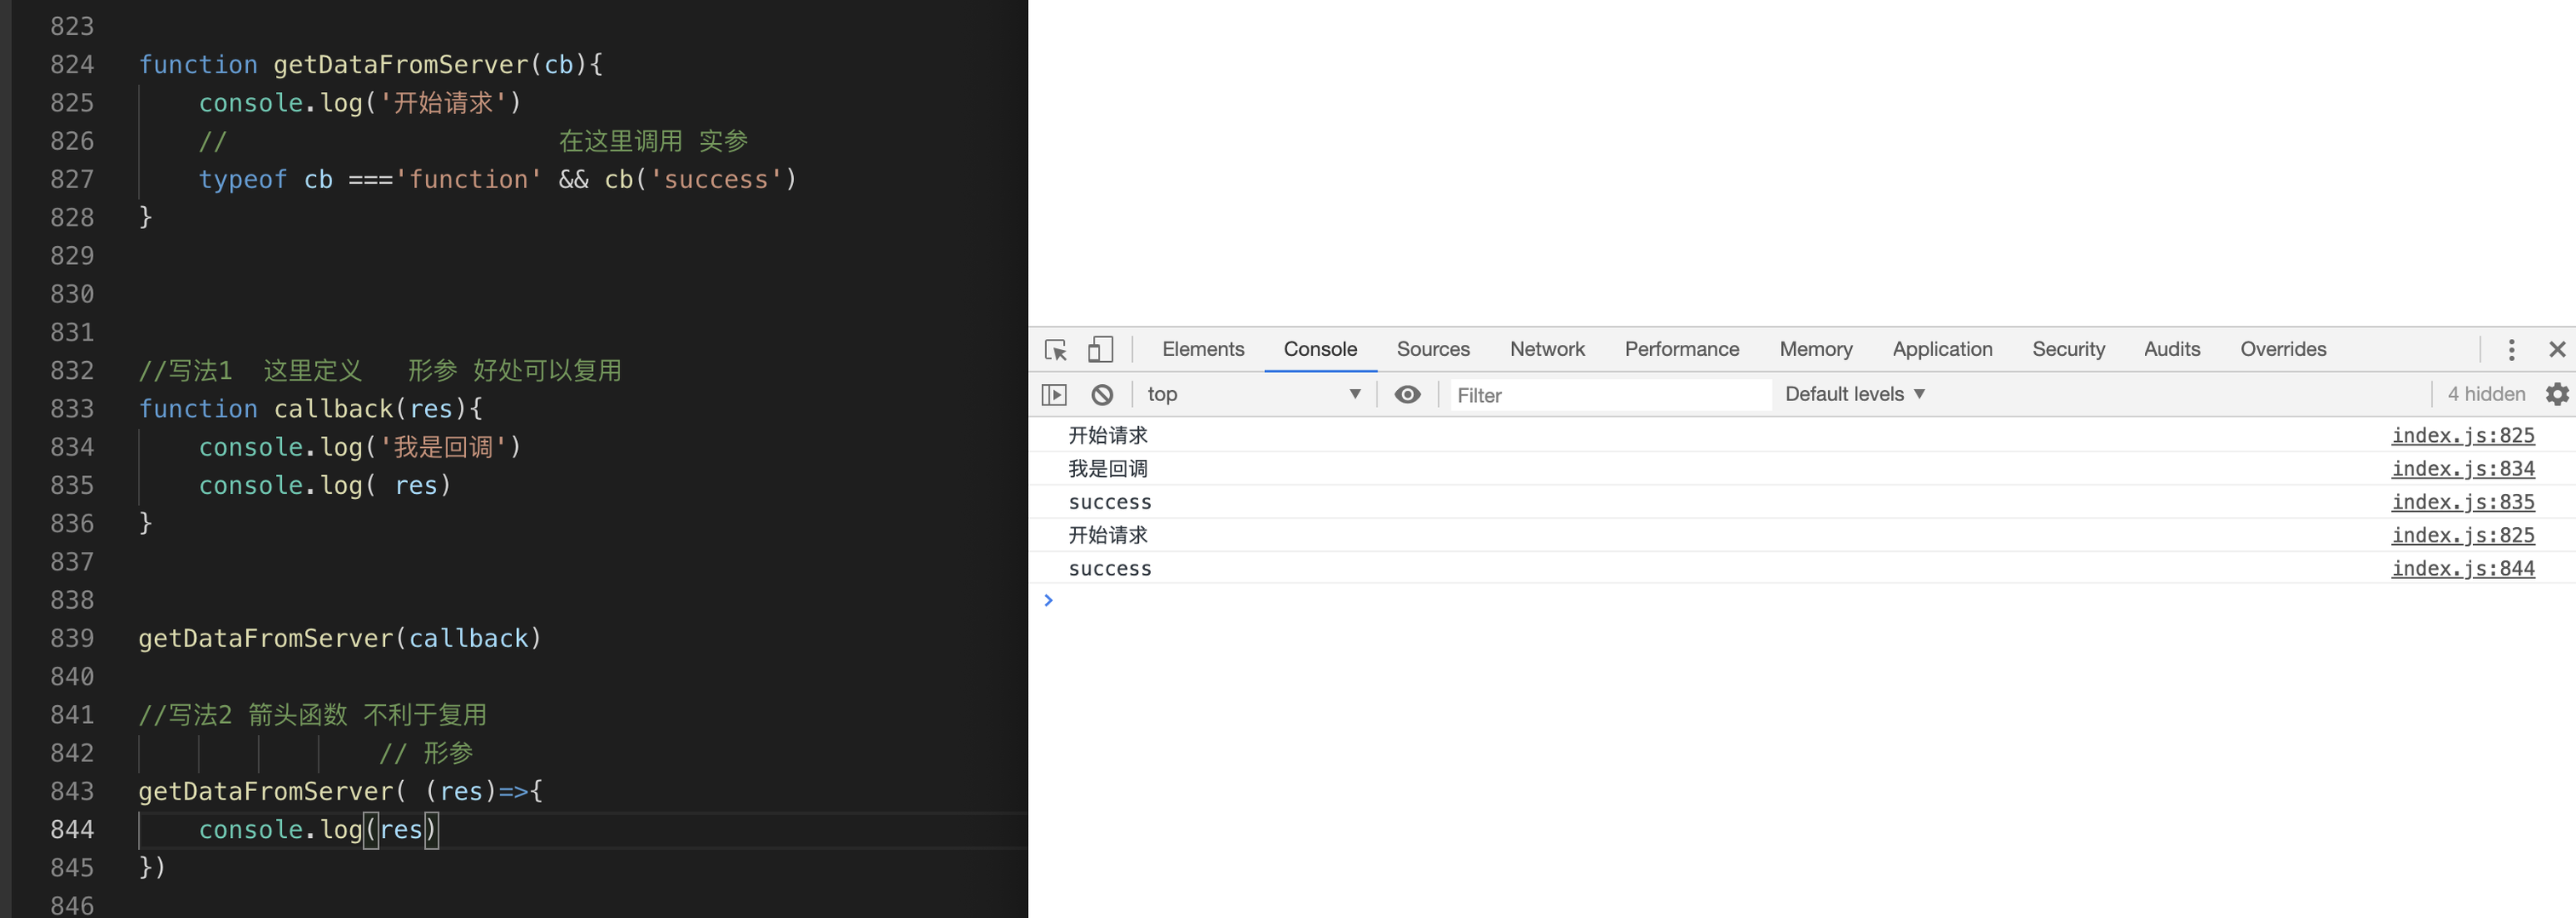This screenshot has width=2576, height=918.
Task: Click line number 839 in the editor
Action: [x=72, y=638]
